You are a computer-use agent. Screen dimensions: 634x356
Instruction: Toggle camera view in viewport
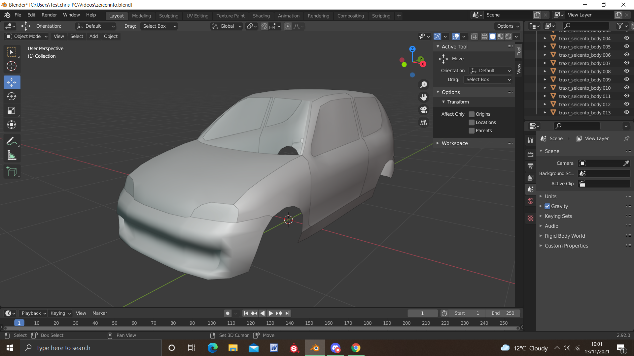pyautogui.click(x=424, y=110)
